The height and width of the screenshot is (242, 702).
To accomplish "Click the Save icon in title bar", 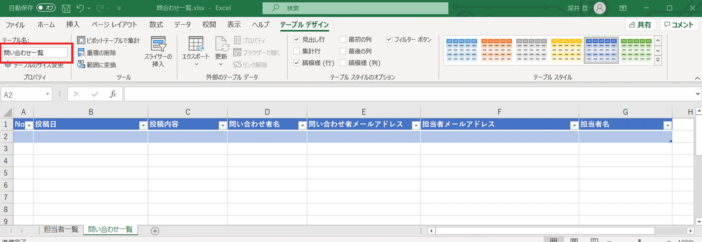I will pos(66,8).
